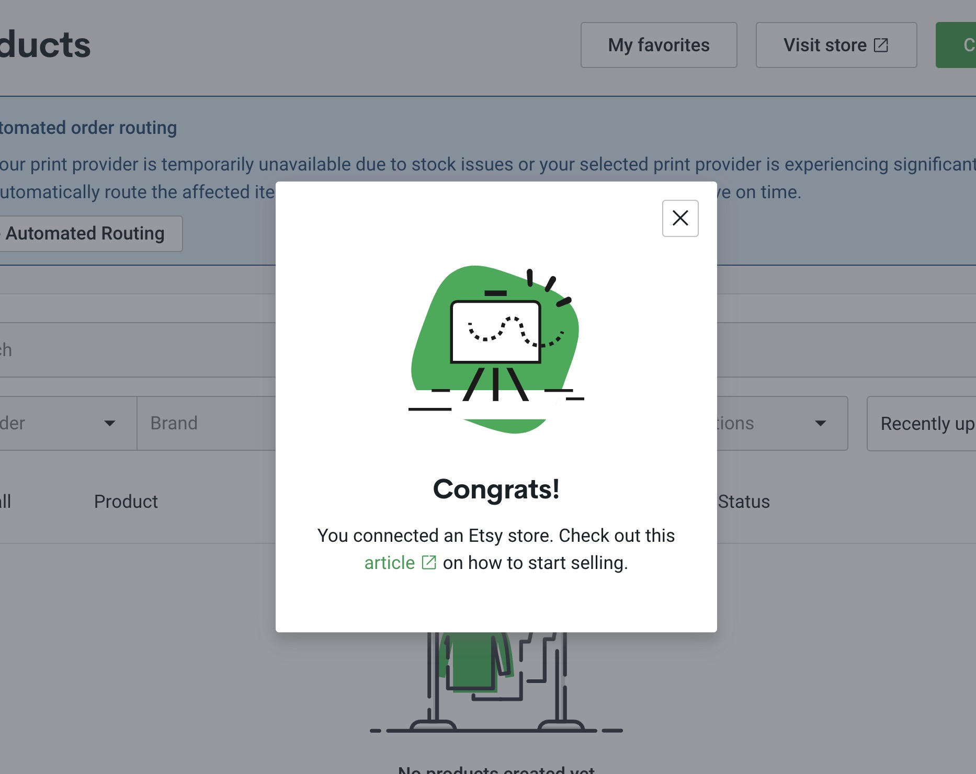Click the external-link icon inside Visit store button
Image resolution: width=976 pixels, height=774 pixels.
[881, 44]
